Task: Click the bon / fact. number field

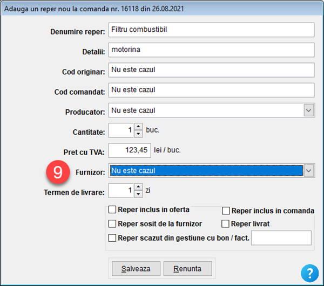Action: tap(281, 238)
